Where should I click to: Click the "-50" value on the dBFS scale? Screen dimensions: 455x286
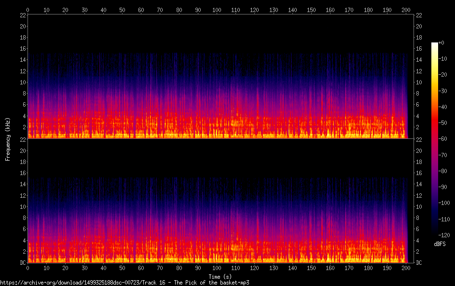(x=443, y=123)
